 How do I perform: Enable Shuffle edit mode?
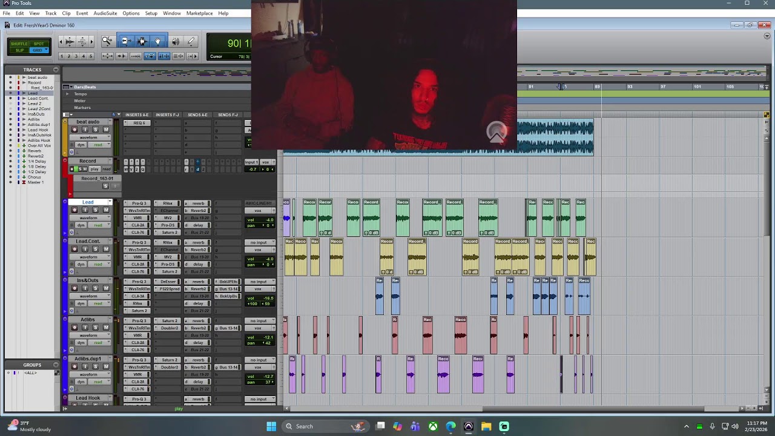tap(19, 44)
